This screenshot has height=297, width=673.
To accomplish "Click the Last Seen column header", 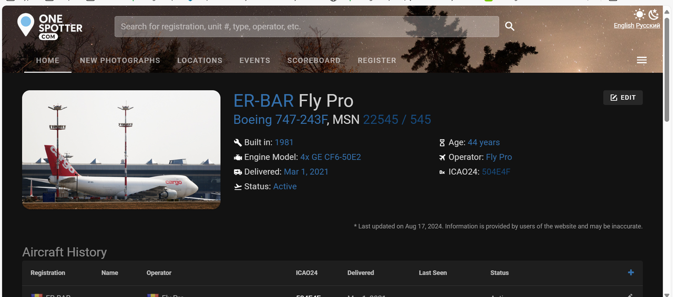I will pyautogui.click(x=433, y=273).
